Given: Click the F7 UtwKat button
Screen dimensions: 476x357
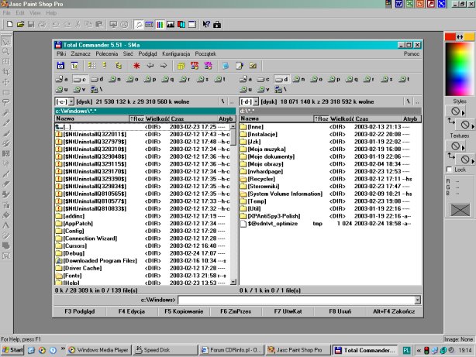Looking at the screenshot, I should [x=288, y=311].
